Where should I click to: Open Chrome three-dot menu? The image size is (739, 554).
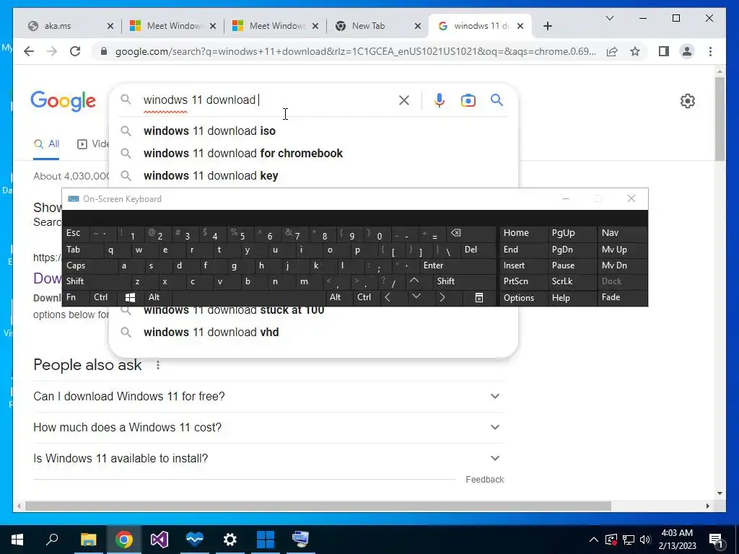coord(710,51)
